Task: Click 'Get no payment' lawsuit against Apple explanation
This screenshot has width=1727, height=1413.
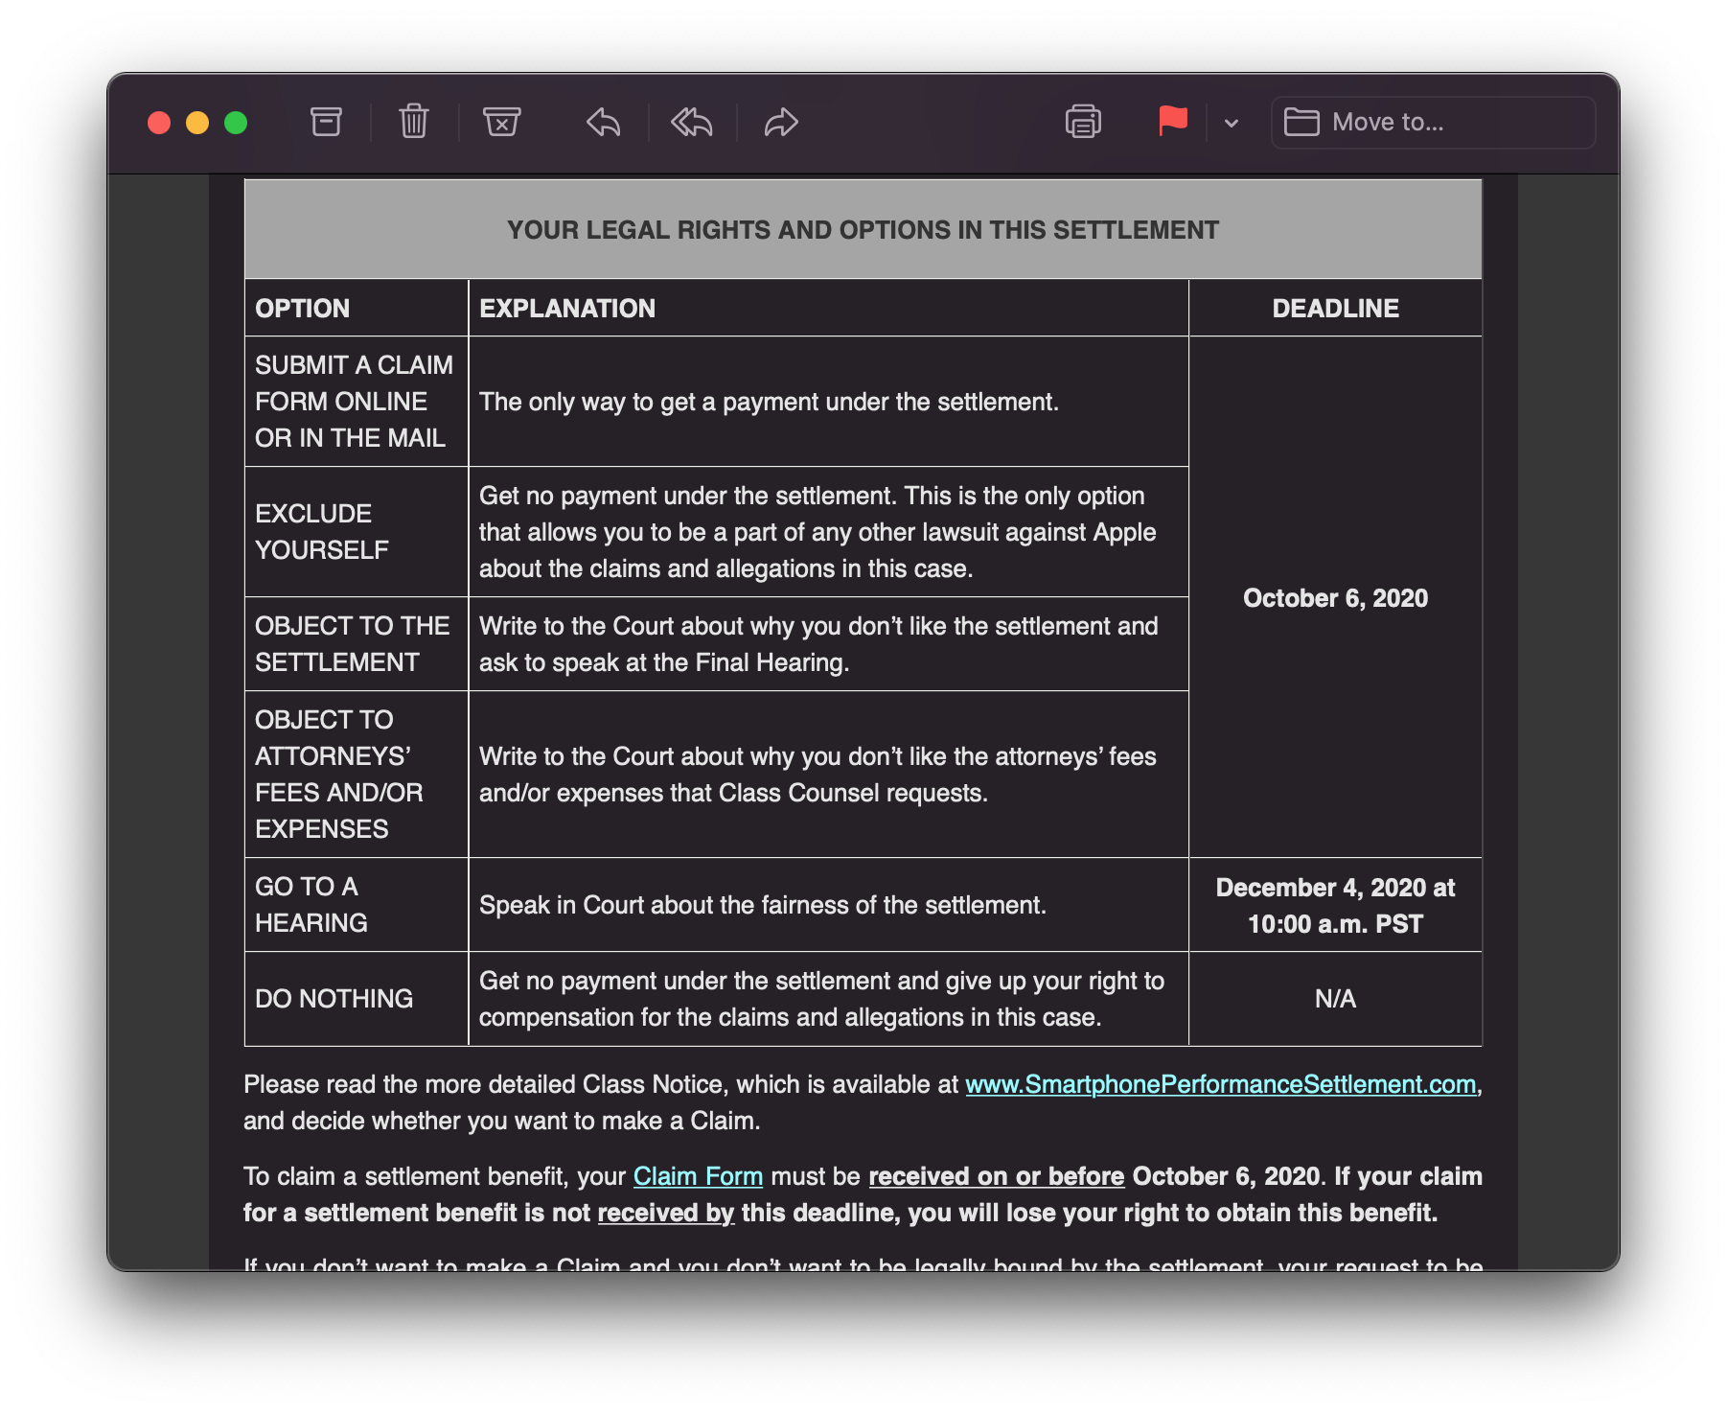Action: (817, 532)
